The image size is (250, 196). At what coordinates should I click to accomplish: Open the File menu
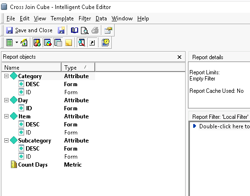pyautogui.click(x=11, y=18)
